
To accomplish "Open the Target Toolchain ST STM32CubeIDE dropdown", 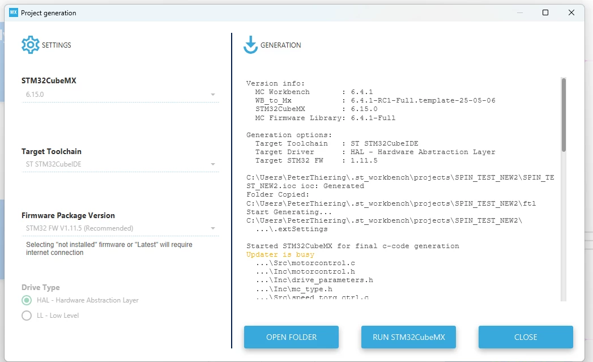I will (120, 164).
